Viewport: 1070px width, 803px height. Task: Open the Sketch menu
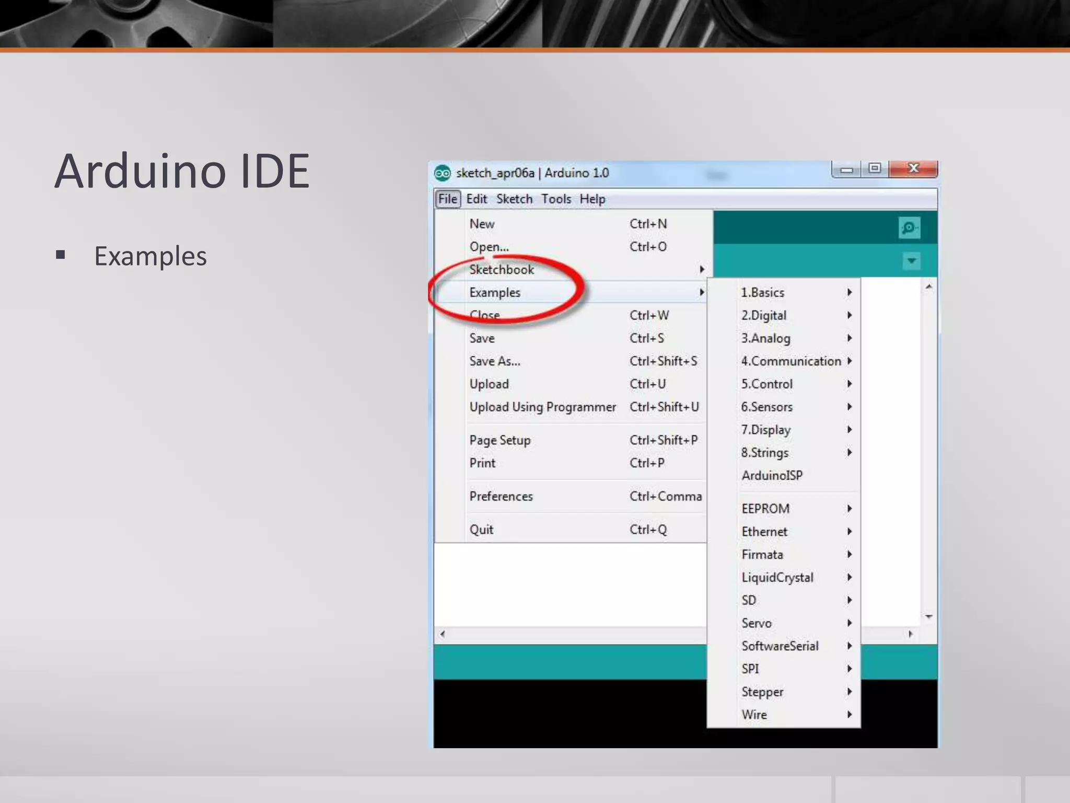click(514, 199)
